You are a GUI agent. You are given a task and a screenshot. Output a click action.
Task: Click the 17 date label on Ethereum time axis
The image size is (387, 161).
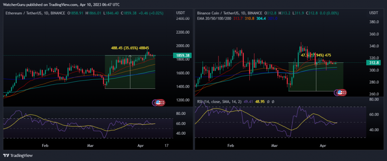[x=167, y=146]
